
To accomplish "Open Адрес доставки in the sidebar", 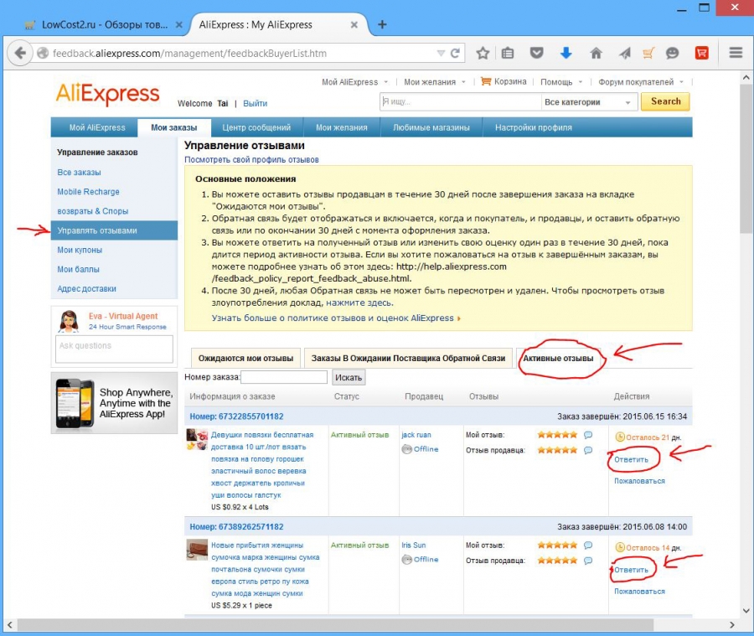I will pos(86,288).
